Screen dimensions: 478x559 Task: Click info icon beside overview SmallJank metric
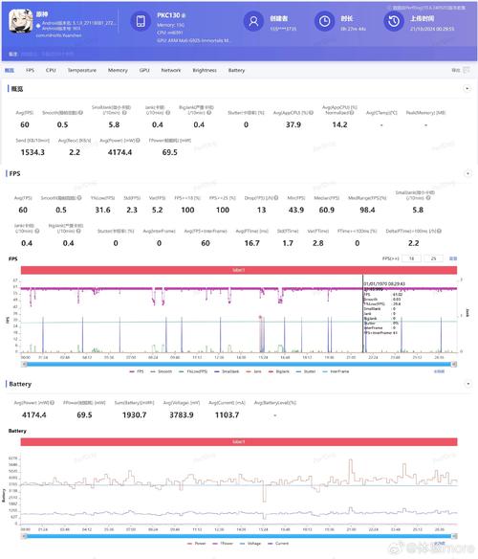[124, 113]
